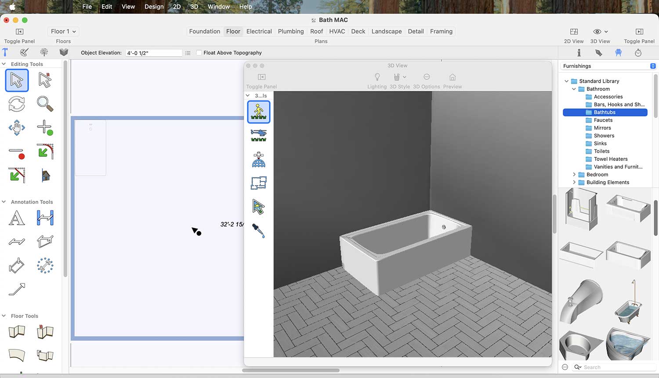Screen dimensions: 659x378
Task: Click the magnifying glass Zoom tool
Action: tap(45, 104)
